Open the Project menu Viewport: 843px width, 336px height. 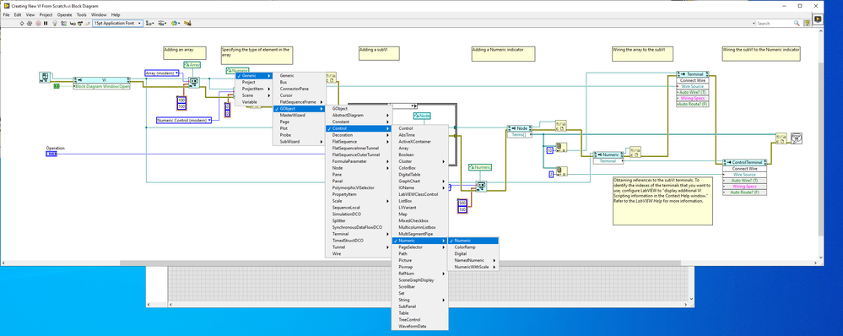pos(46,14)
